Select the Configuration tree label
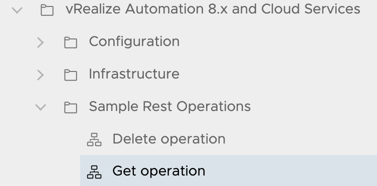Viewport: 377px width, 186px height. tap(134, 41)
